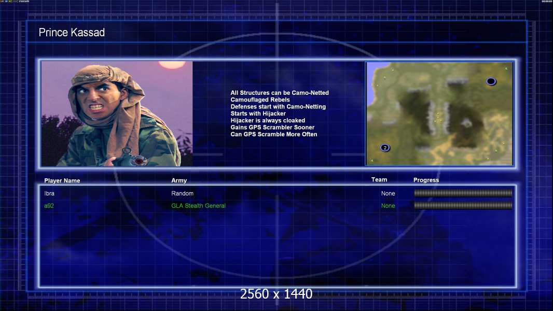This screenshot has height=311, width=553.
Task: Click the Army column header
Action: coord(179,180)
